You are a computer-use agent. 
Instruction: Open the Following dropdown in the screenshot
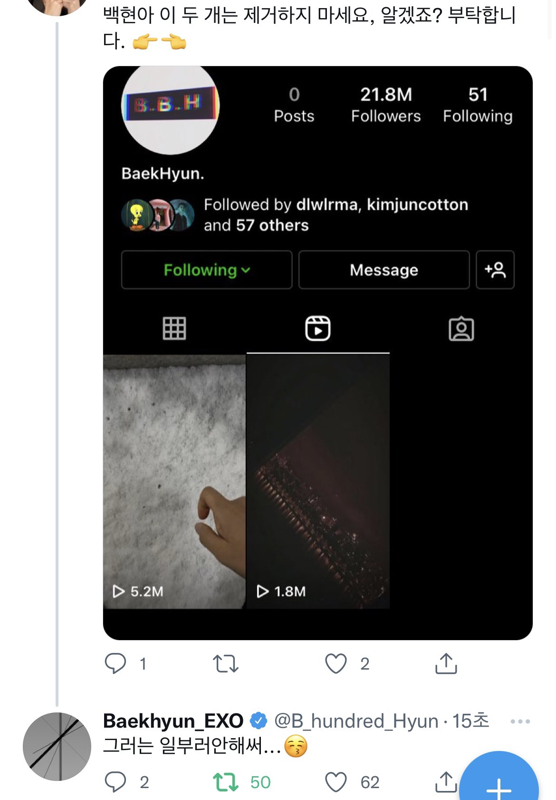pyautogui.click(x=207, y=270)
